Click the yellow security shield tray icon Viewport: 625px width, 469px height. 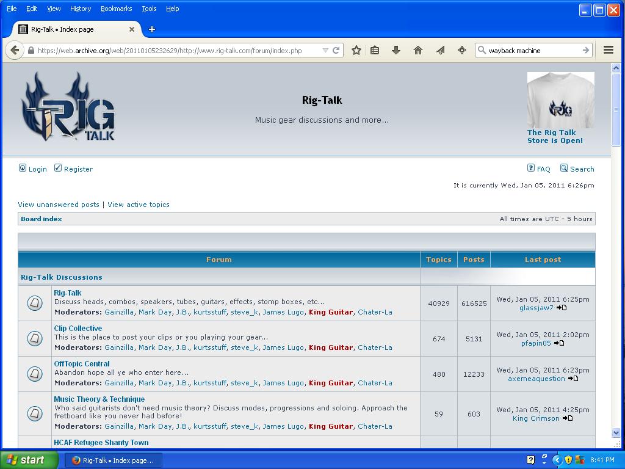[x=568, y=460]
